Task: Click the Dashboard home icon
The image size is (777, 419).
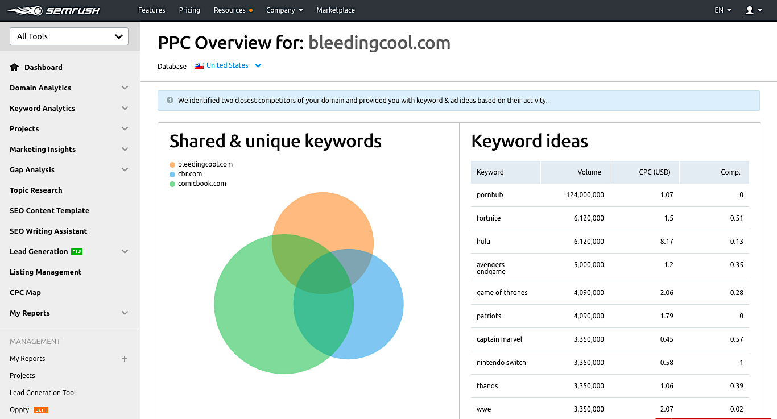Action: [x=14, y=67]
